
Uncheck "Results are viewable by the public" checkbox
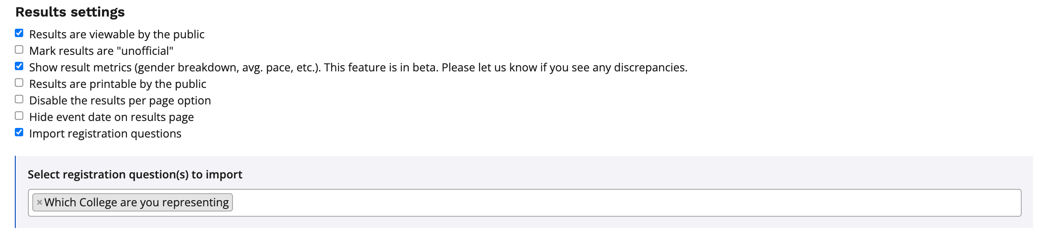[x=19, y=33]
